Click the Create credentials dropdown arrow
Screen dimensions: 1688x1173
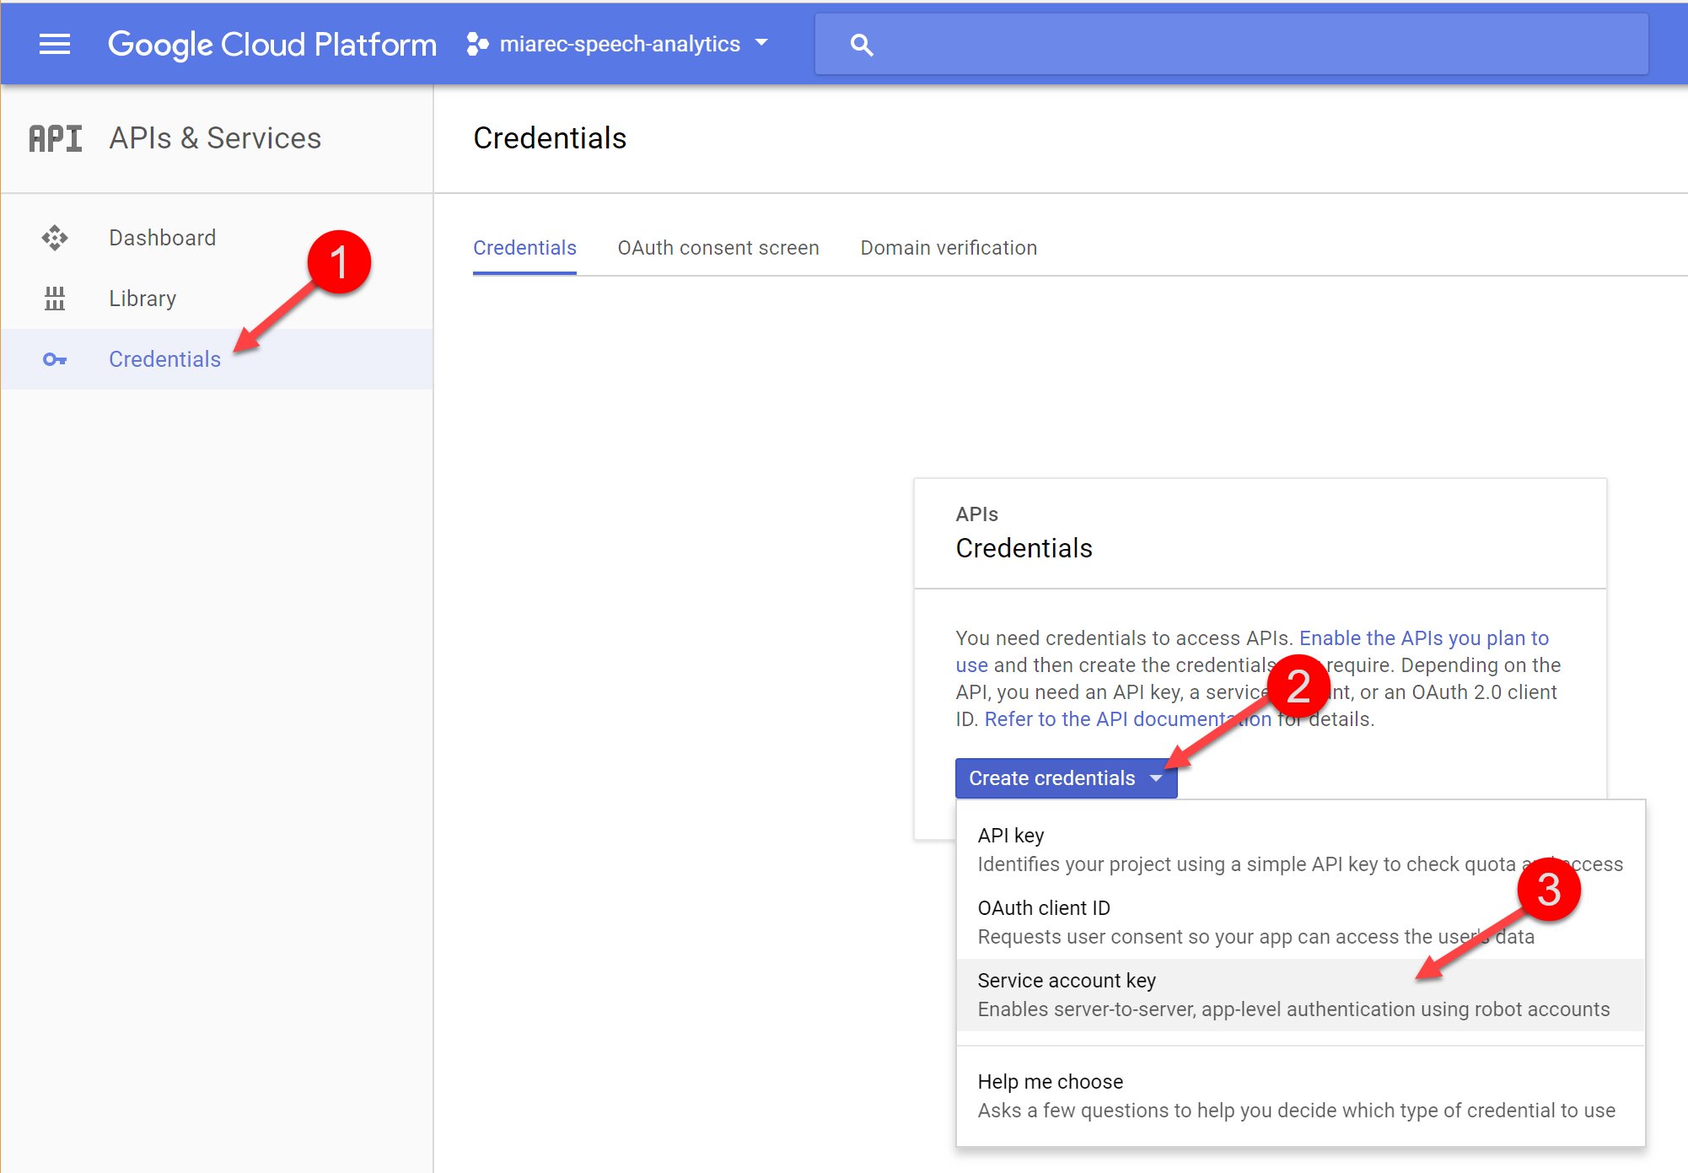tap(1156, 778)
